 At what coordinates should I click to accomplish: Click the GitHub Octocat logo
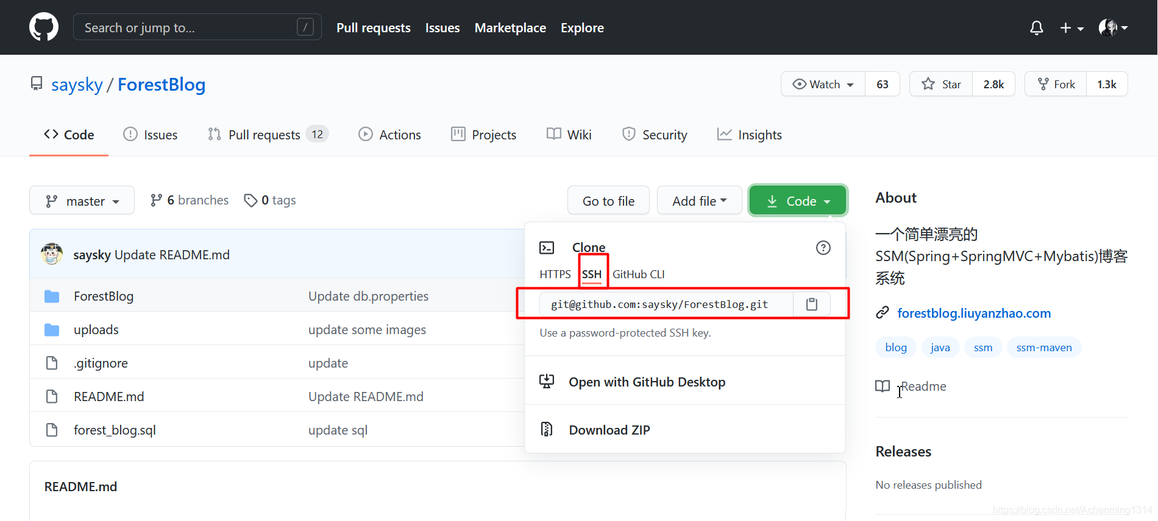pyautogui.click(x=44, y=27)
